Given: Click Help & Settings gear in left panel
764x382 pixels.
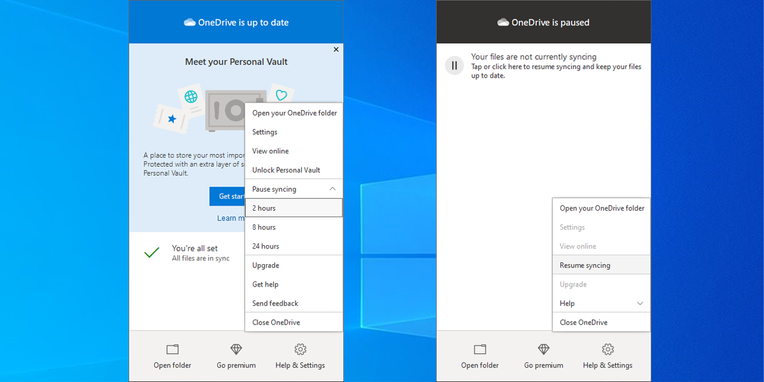Looking at the screenshot, I should coord(301,350).
